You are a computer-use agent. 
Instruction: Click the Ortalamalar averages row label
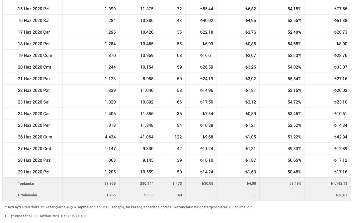point(28,195)
